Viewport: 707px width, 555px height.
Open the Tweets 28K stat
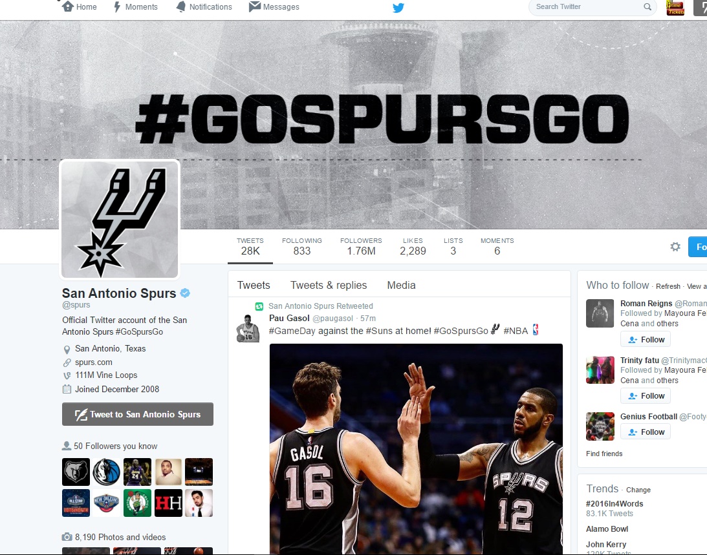coord(250,246)
